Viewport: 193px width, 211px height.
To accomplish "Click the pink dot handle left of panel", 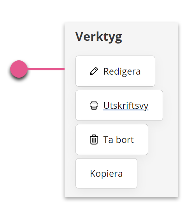I will [19, 69].
